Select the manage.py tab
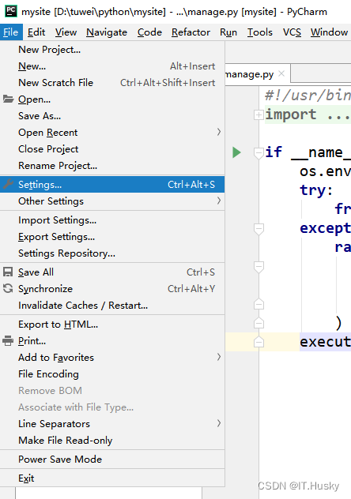Image resolution: width=351 pixels, height=499 pixels. pyautogui.click(x=249, y=74)
